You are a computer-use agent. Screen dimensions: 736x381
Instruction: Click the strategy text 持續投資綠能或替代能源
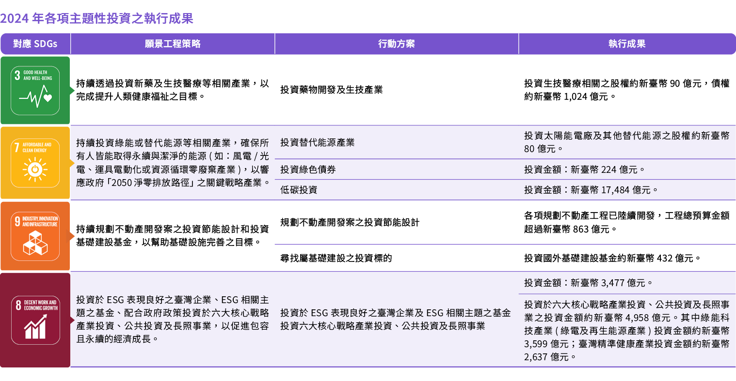point(173,163)
